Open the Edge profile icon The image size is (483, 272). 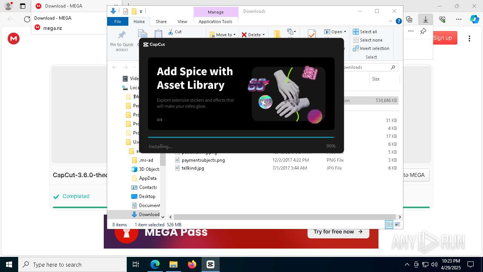[x=8, y=6]
